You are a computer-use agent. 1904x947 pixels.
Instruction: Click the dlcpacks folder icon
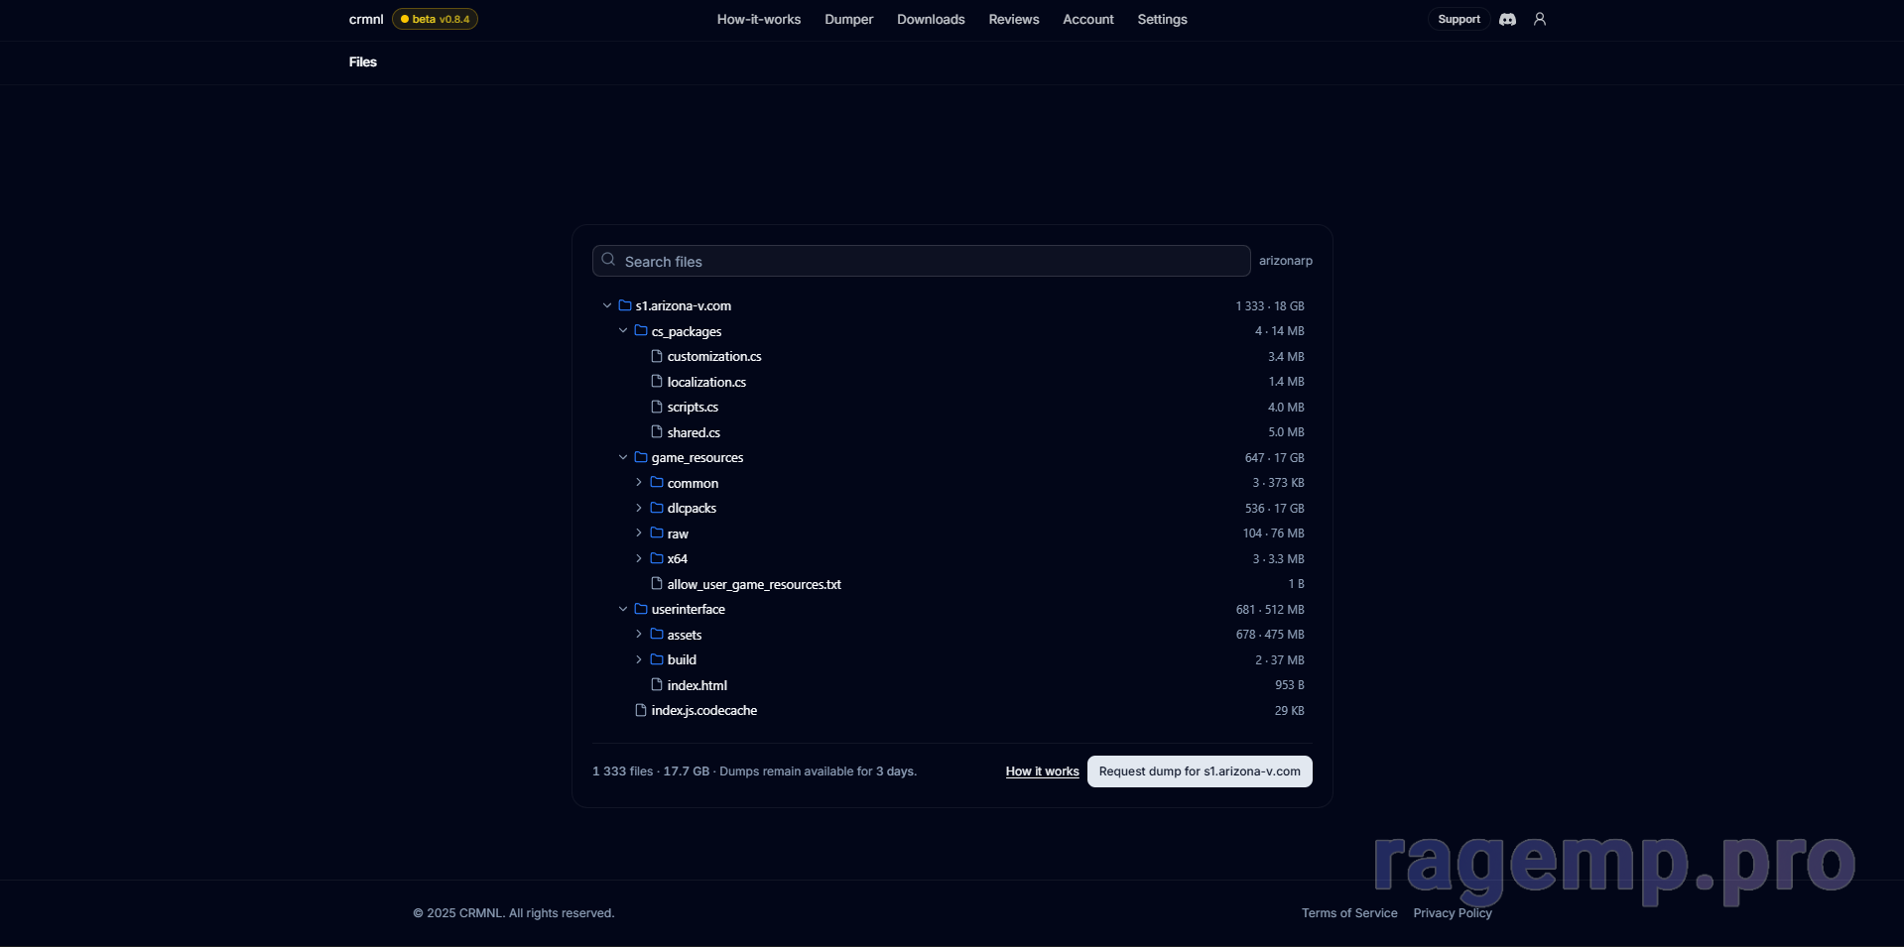click(x=656, y=508)
